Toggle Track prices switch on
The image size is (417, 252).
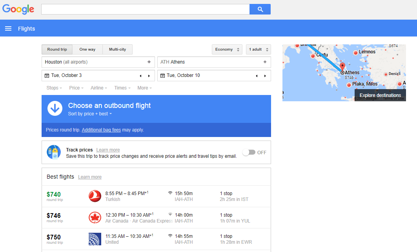(x=249, y=152)
